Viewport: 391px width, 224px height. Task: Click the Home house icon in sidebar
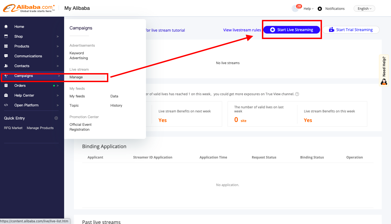point(6,26)
